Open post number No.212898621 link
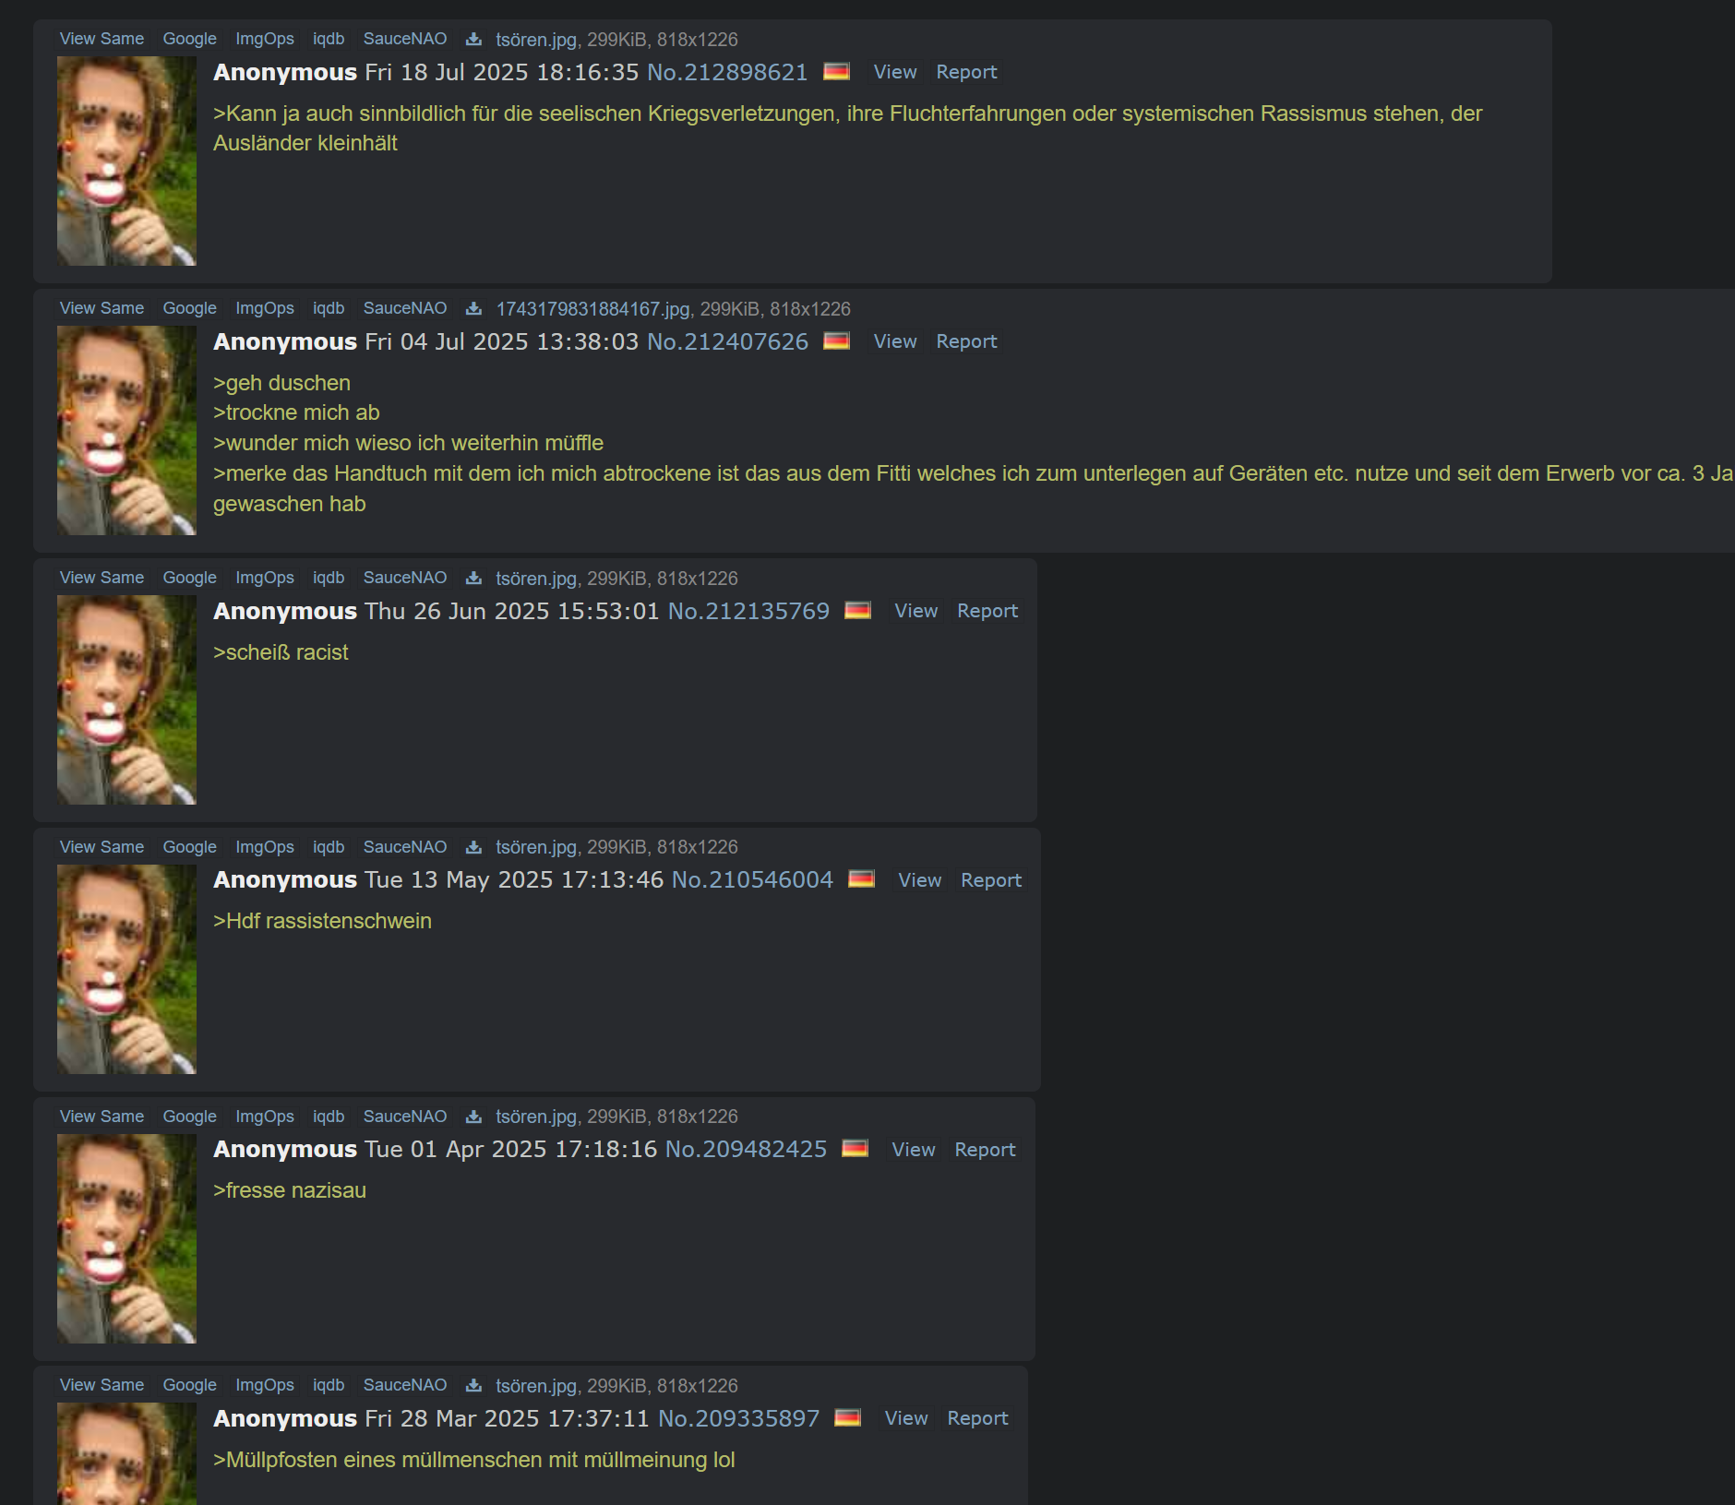The width and height of the screenshot is (1735, 1505). 727,72
